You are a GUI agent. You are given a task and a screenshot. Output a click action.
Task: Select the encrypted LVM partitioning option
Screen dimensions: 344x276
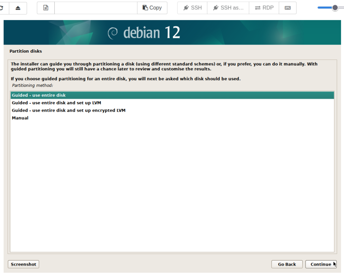tap(69, 110)
